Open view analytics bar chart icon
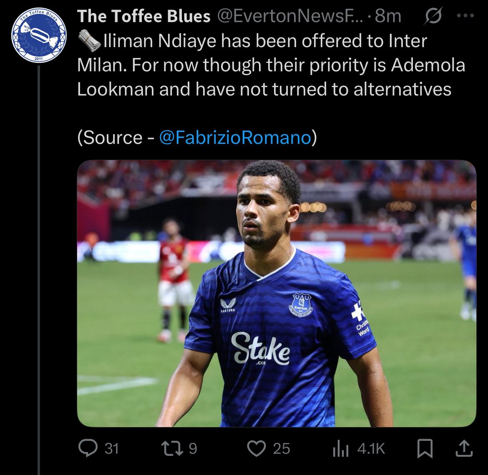This screenshot has height=475, width=488. 340,449
